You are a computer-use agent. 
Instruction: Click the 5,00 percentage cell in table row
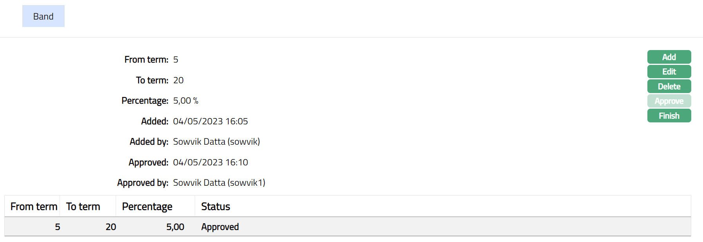pyautogui.click(x=175, y=227)
